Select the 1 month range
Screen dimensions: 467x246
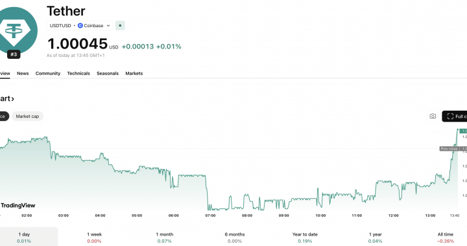coord(164,238)
